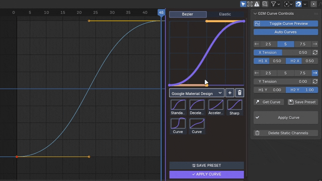Image resolution: width=322 pixels, height=181 pixels.
Task: Select the Decelerate curve preset thumbnail
Action: click(197, 107)
